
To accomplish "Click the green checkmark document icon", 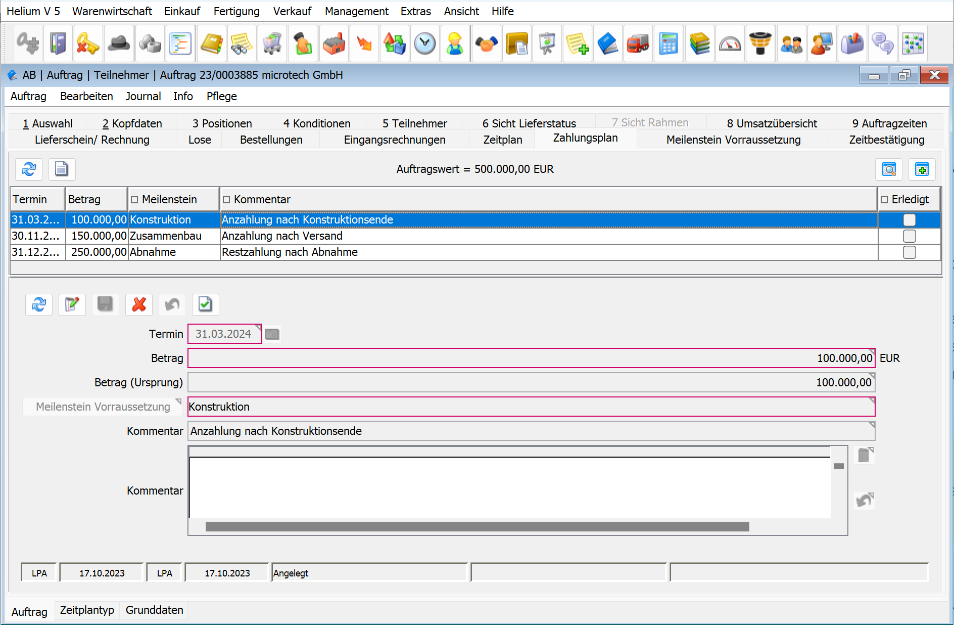I will tap(205, 304).
